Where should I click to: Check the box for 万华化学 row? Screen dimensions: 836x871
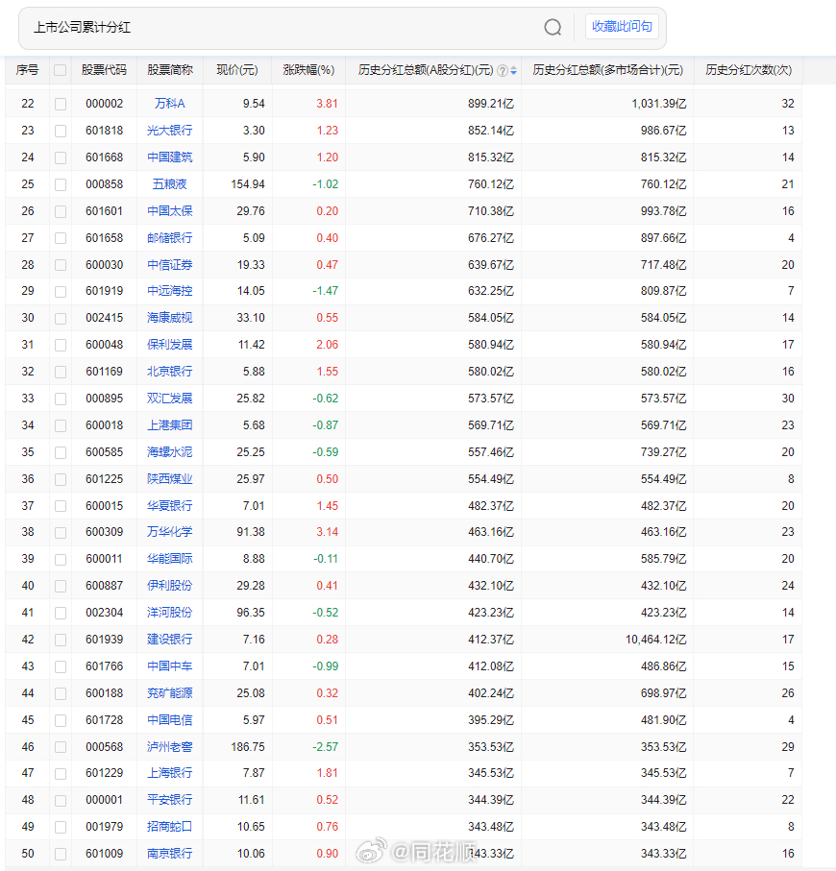(x=61, y=533)
